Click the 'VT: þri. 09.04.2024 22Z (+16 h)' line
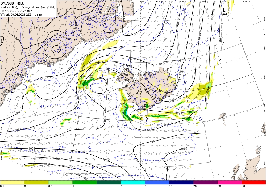Viewport: 266px width, 188px height. (x=21, y=15)
